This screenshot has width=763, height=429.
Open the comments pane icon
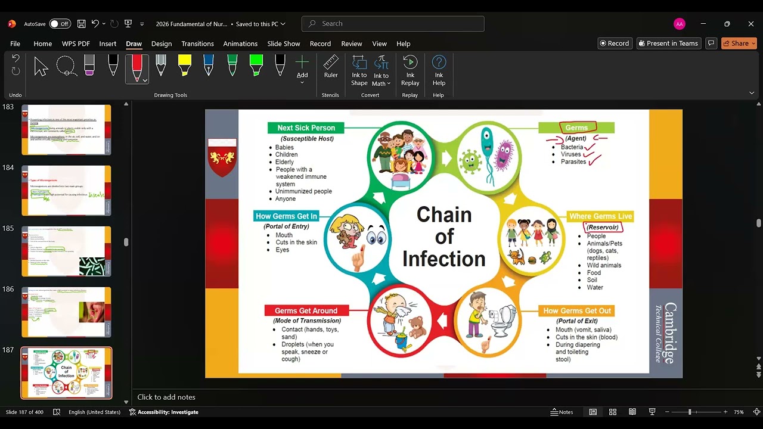[x=711, y=43]
